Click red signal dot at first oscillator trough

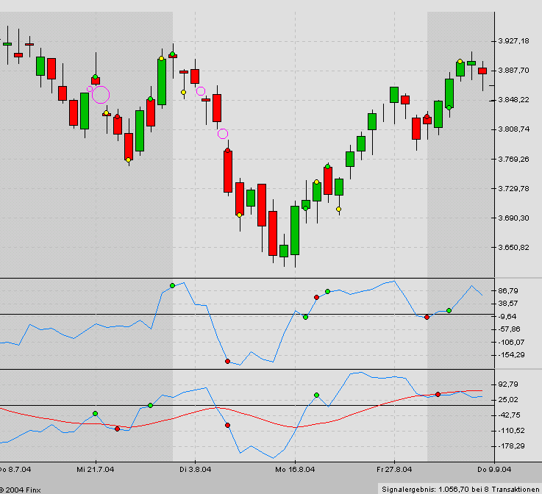tap(227, 361)
